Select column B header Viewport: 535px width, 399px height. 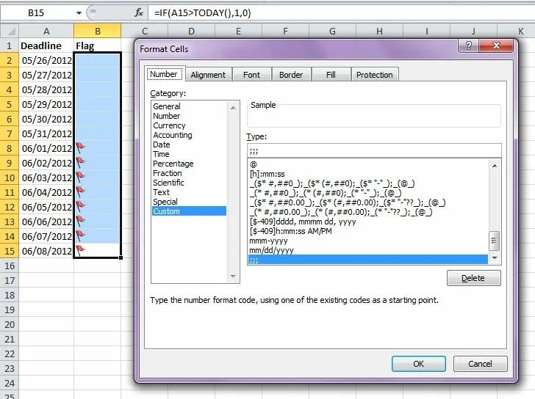[97, 31]
